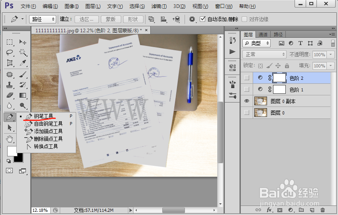Choose the Lasso tool
The image size is (338, 215).
pos(10,52)
